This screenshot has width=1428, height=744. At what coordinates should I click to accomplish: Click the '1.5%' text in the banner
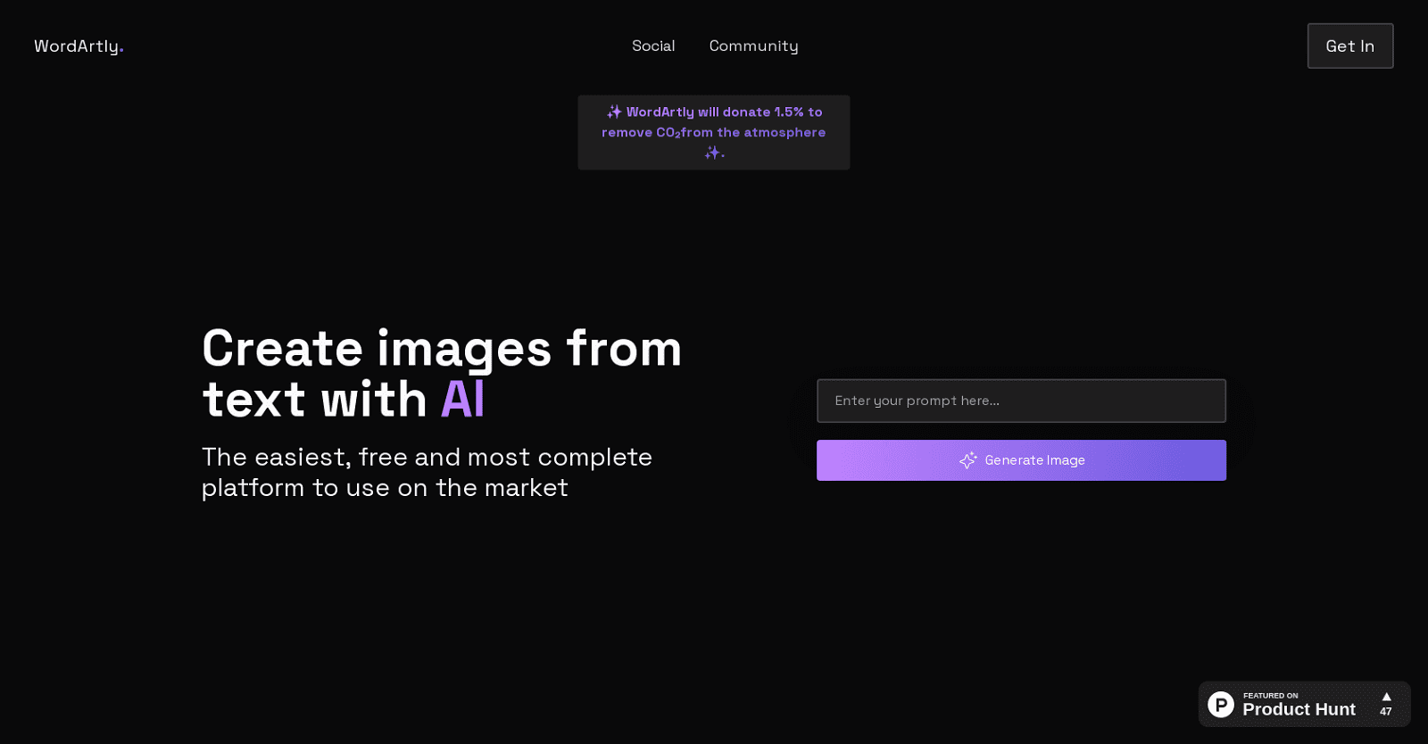coord(789,112)
